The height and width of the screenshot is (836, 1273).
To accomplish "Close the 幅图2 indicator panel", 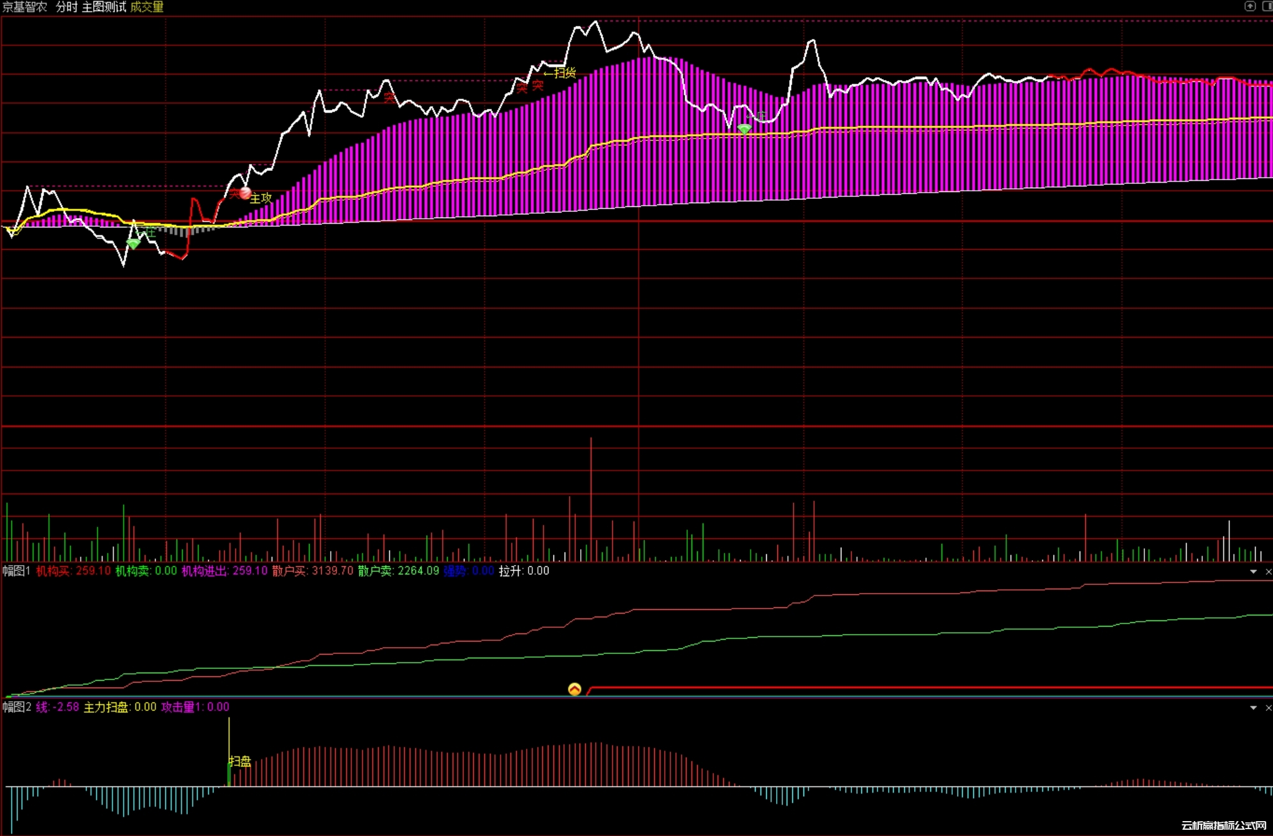I will [1268, 708].
